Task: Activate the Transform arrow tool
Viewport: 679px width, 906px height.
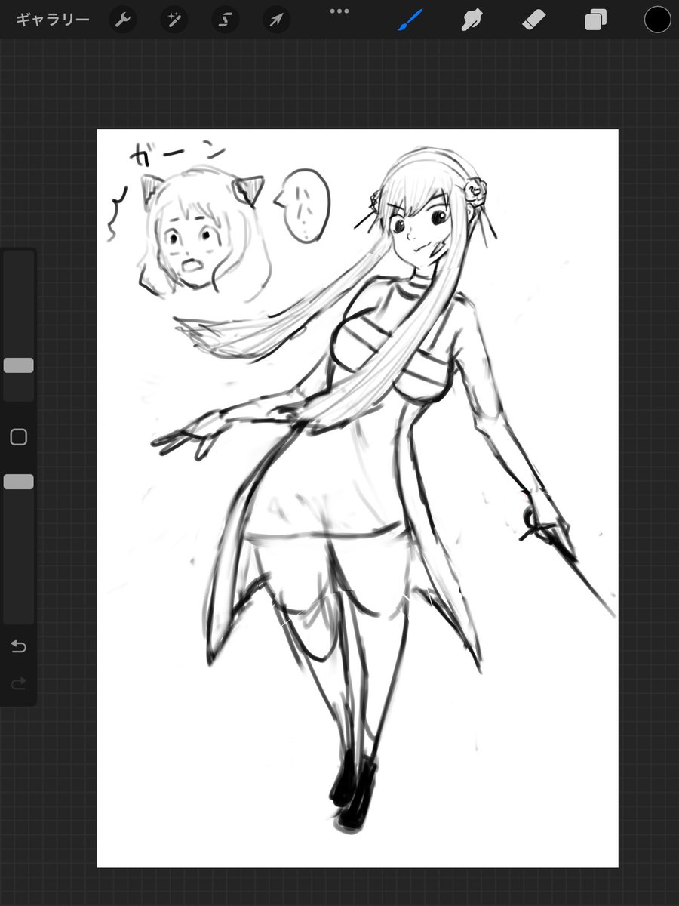Action: click(x=276, y=20)
